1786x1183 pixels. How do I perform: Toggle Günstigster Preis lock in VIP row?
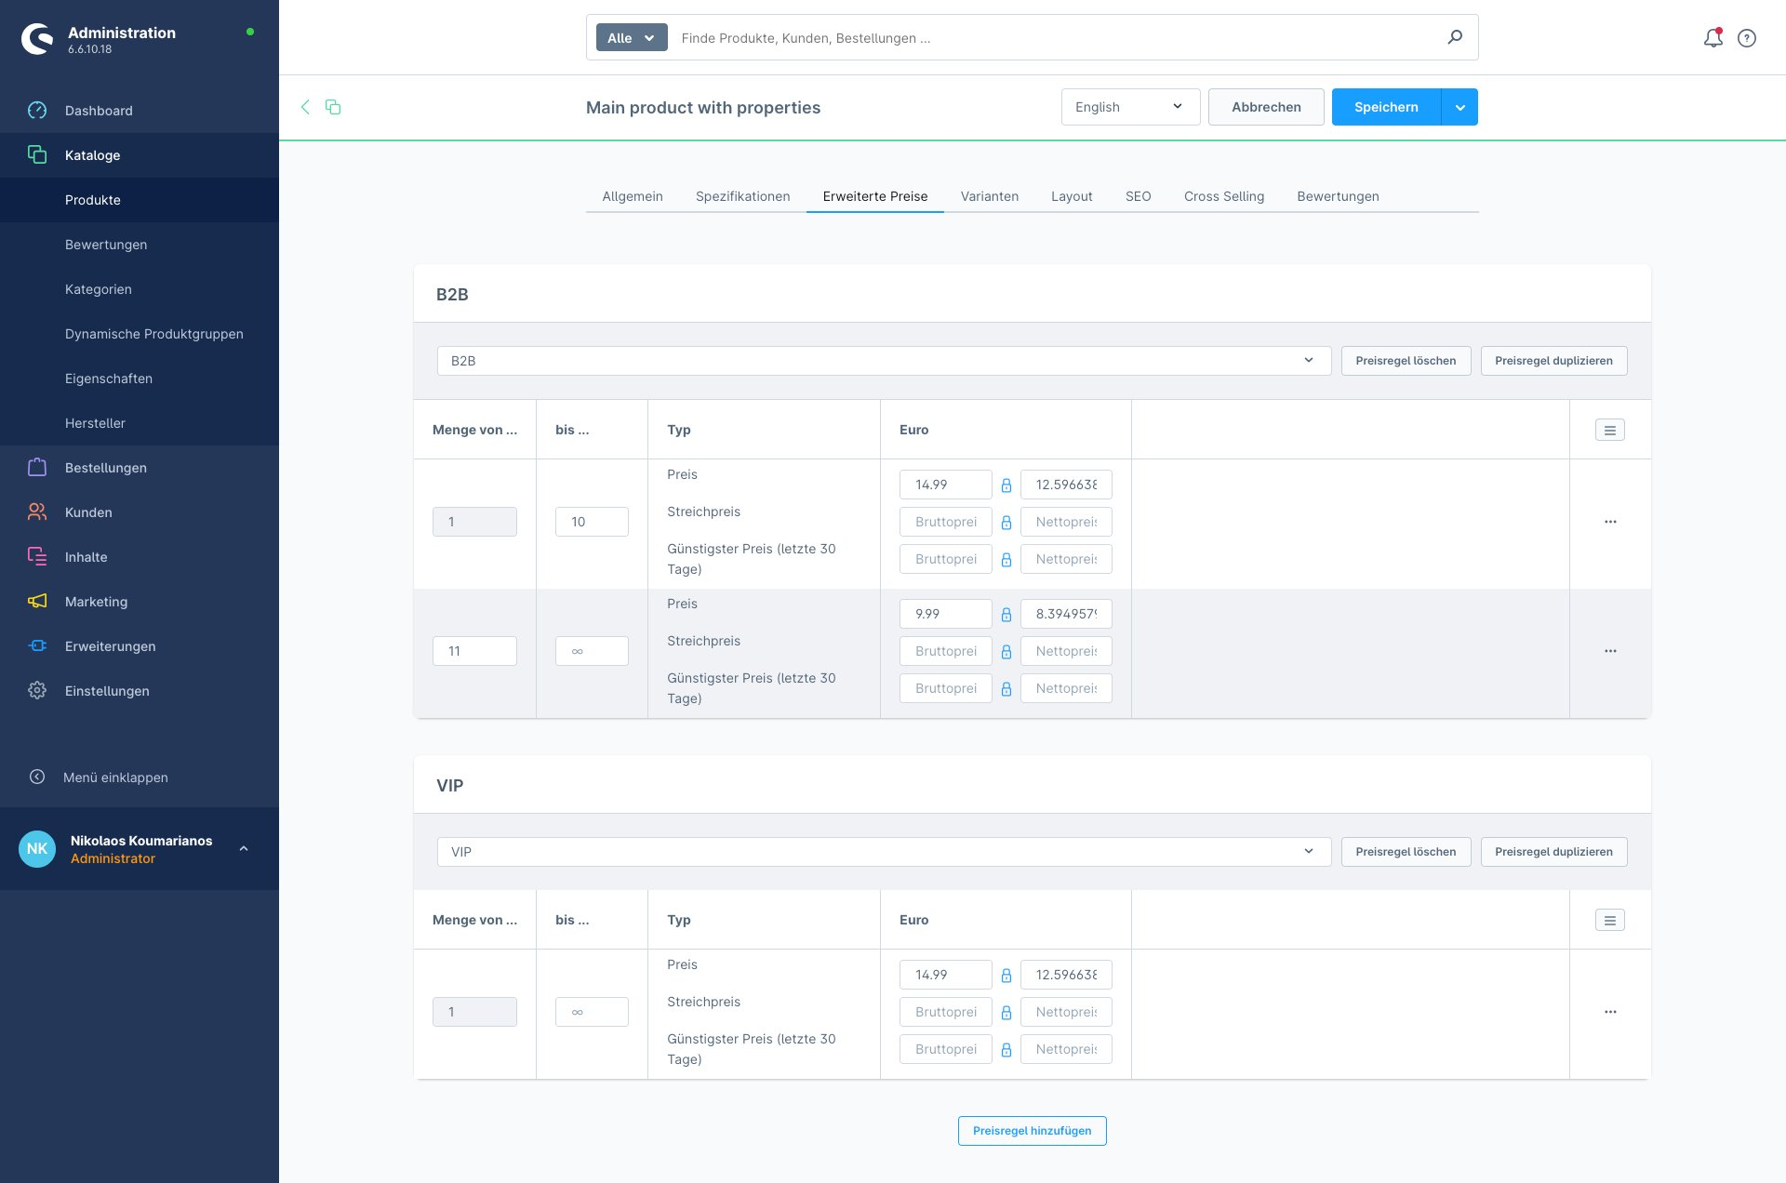[1006, 1050]
